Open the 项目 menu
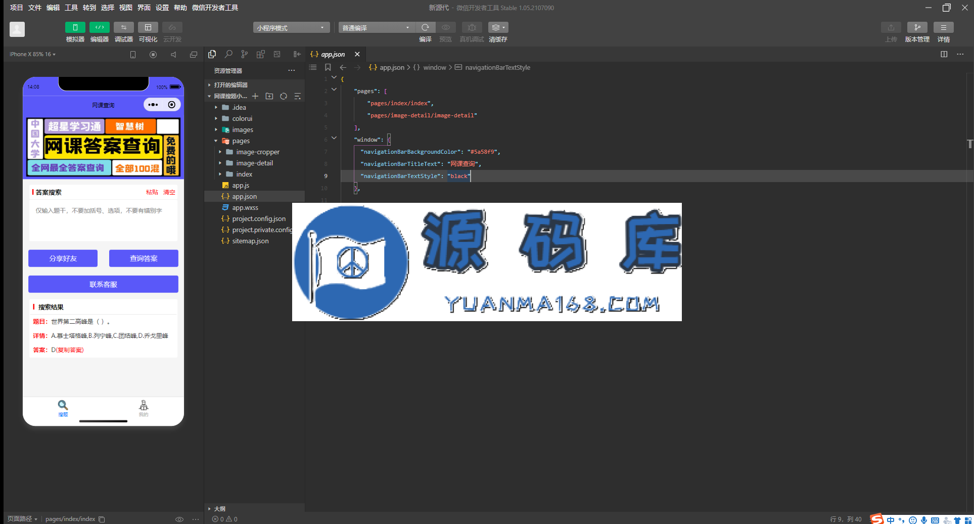The height and width of the screenshot is (524, 974). coord(17,8)
